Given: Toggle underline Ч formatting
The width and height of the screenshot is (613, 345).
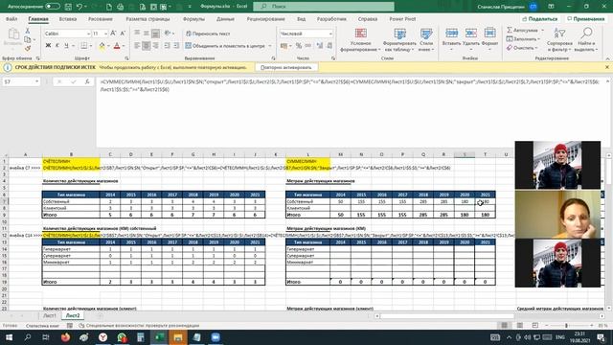Looking at the screenshot, I should click(66, 46).
